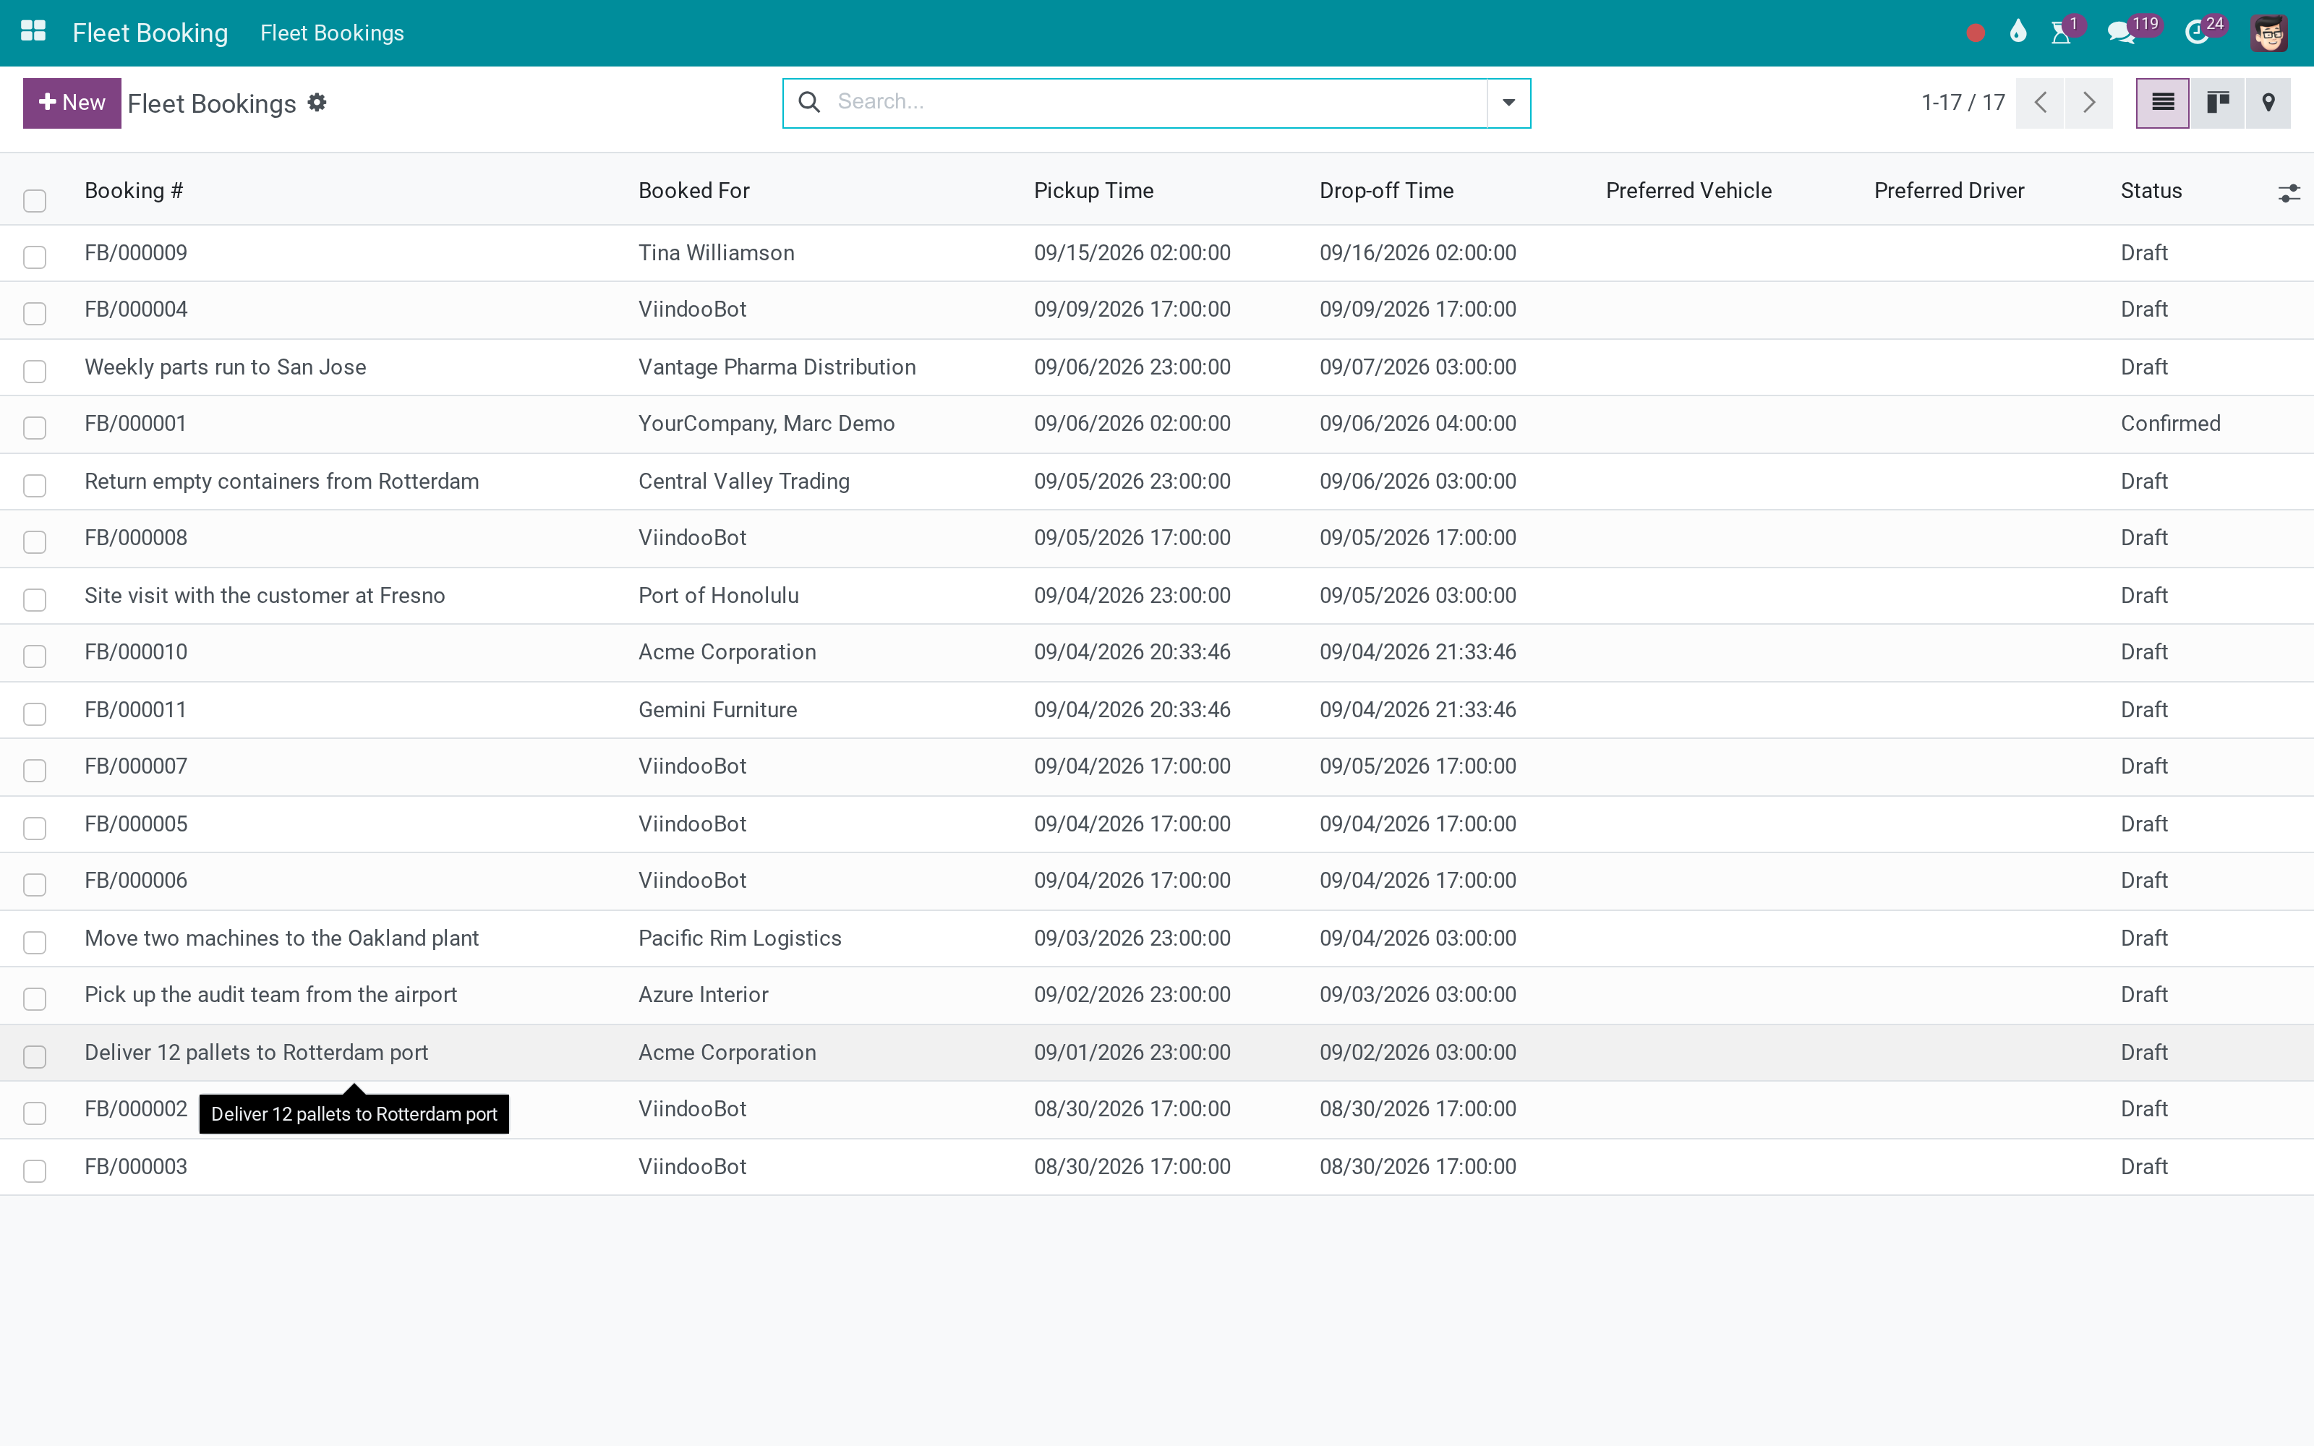Open booking FB/000006
This screenshot has height=1446, width=2314.
point(136,881)
